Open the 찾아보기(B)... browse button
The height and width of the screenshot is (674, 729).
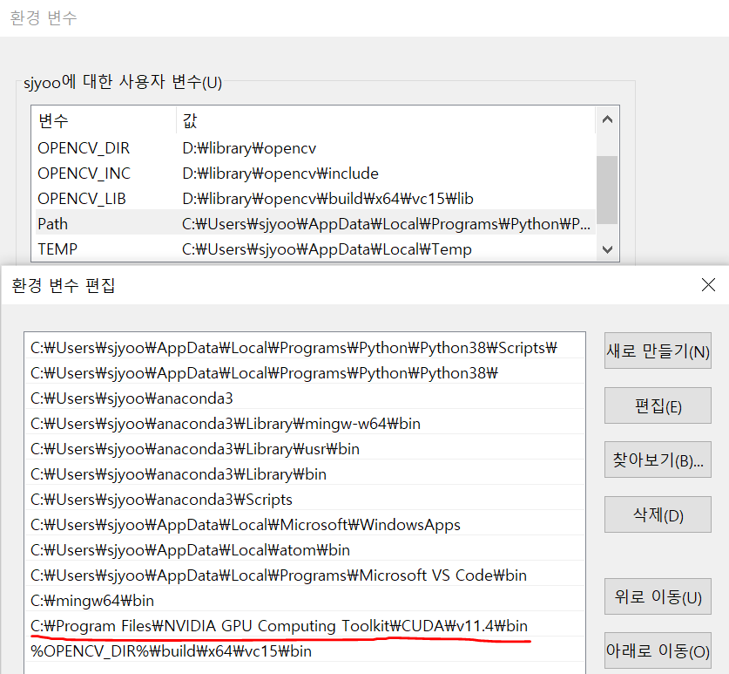pos(658,460)
